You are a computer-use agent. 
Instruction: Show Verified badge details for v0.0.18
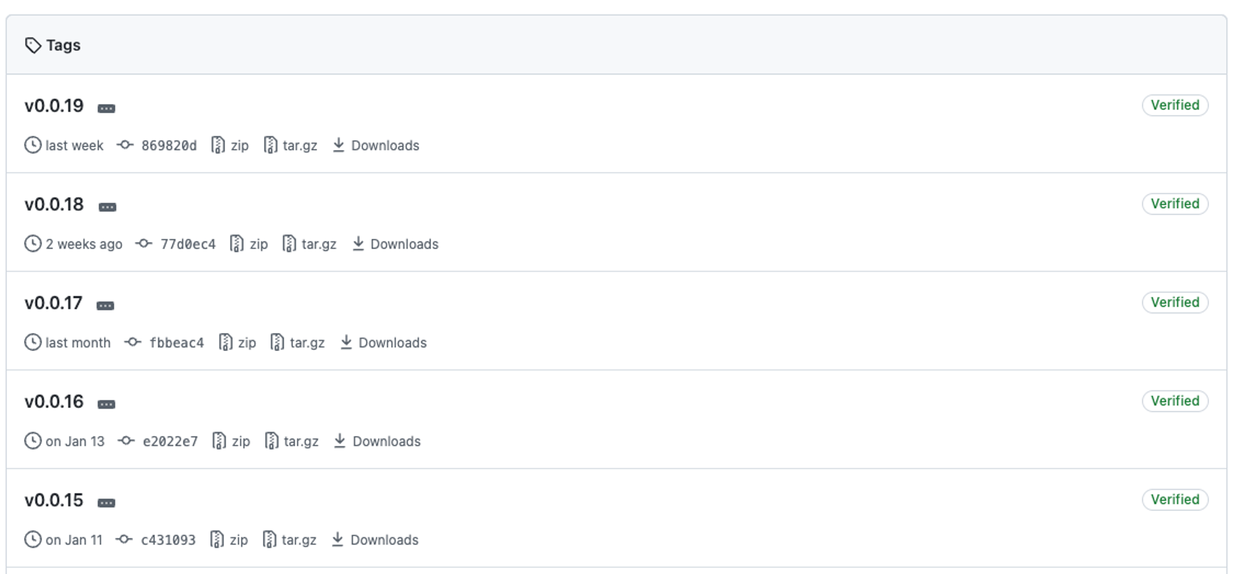point(1175,204)
